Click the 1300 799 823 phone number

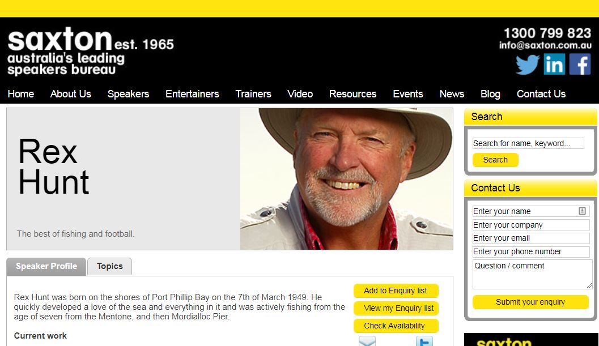pyautogui.click(x=547, y=33)
